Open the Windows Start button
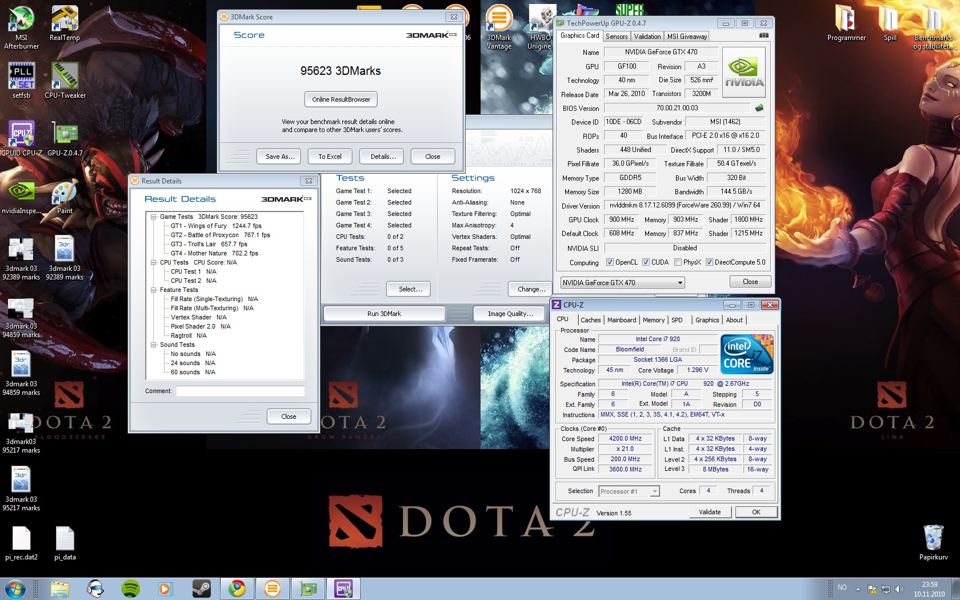The width and height of the screenshot is (960, 600). click(15, 588)
